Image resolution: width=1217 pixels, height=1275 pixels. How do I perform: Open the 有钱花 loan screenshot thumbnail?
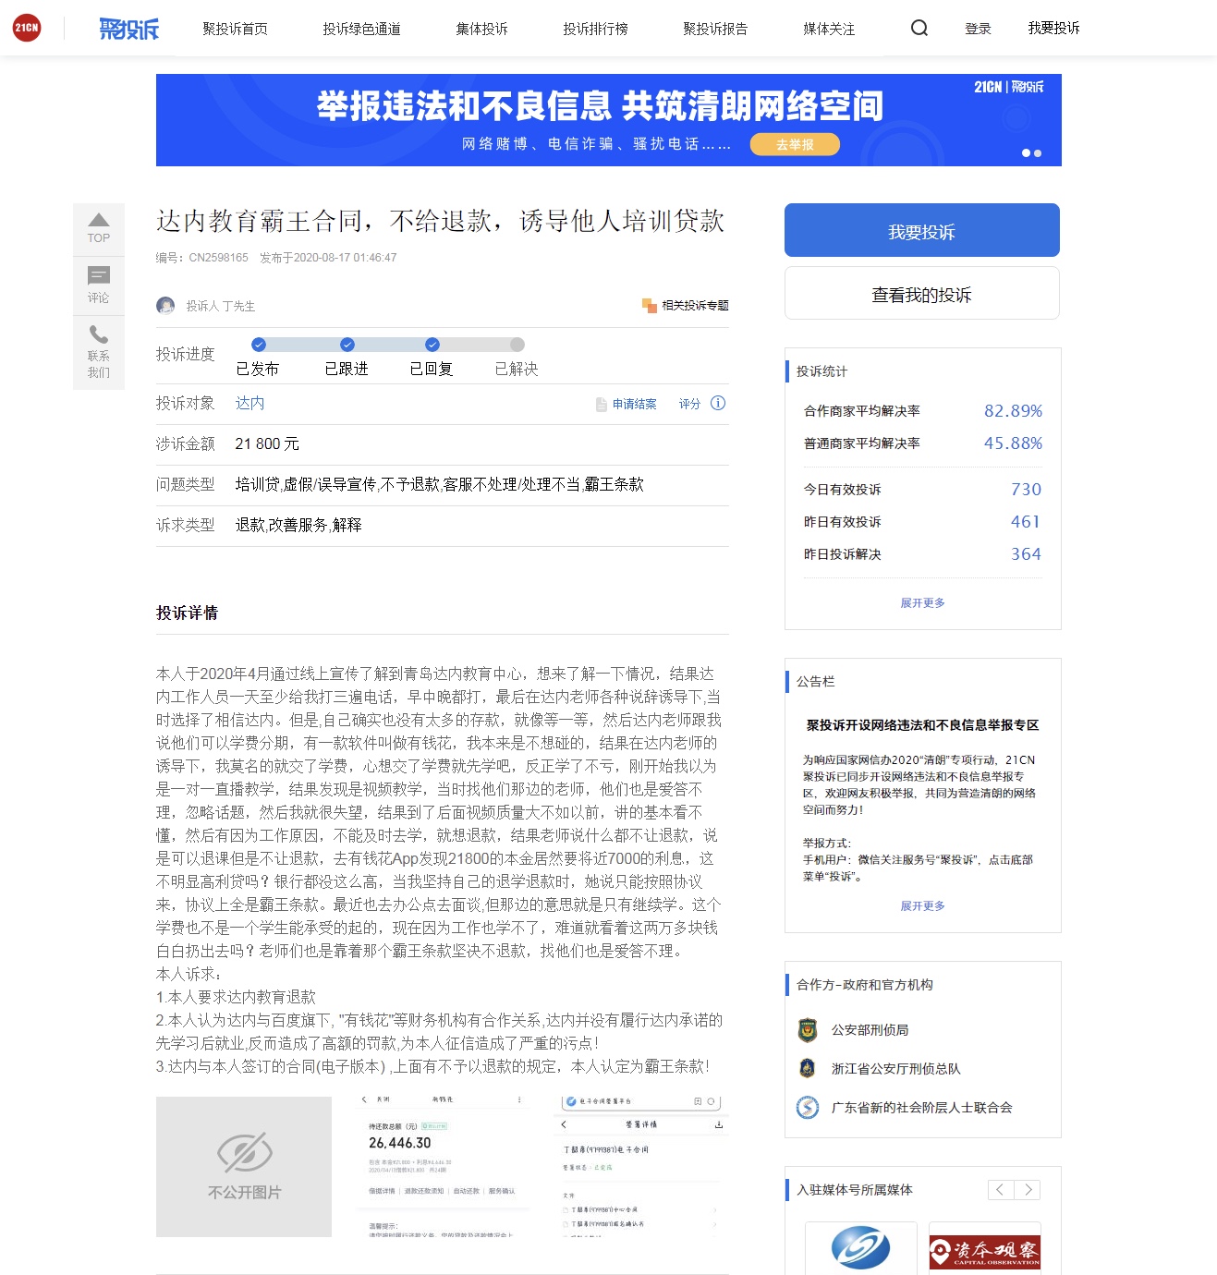tap(442, 1167)
